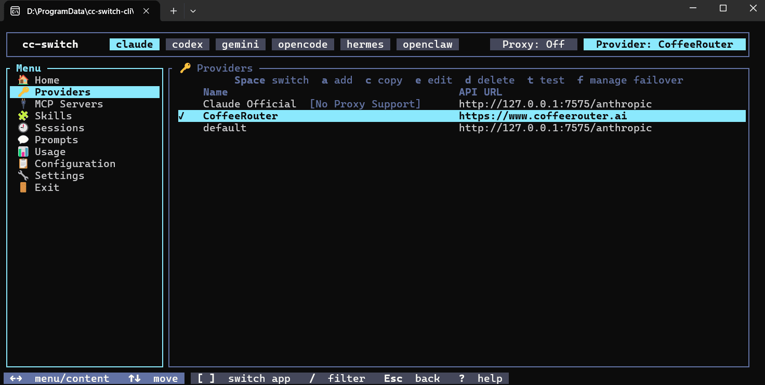Select the CoffeeRouter provider row

click(461, 116)
